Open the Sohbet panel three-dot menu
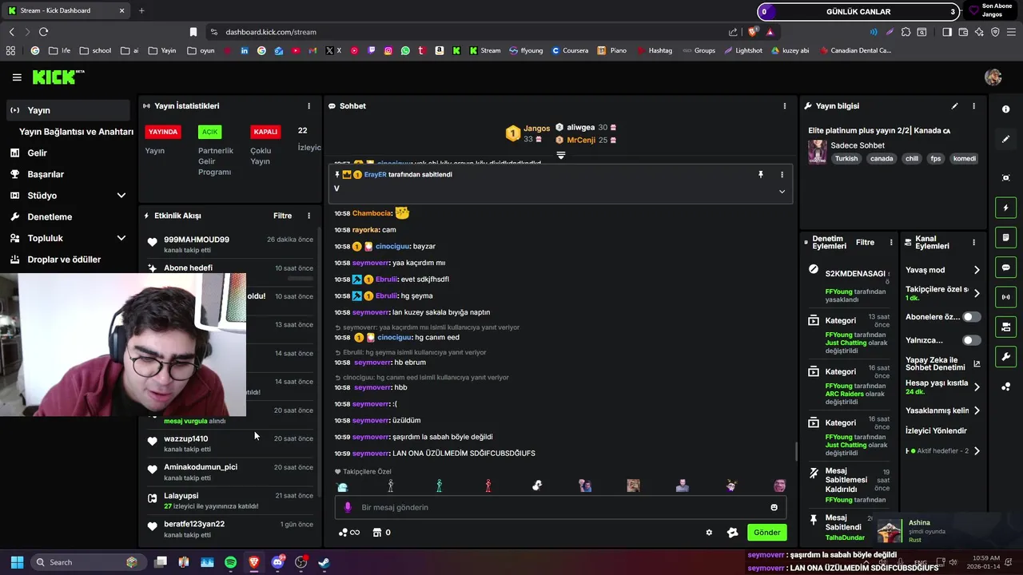The image size is (1023, 575). tap(785, 105)
